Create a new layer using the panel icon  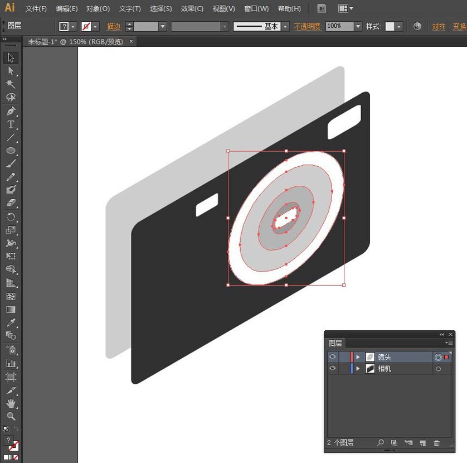coord(422,443)
